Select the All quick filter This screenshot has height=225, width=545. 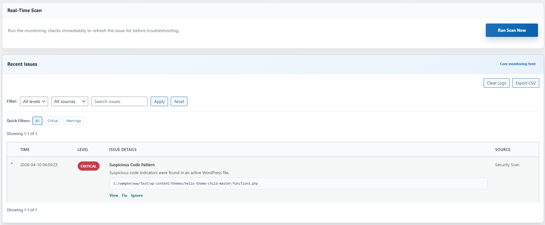[x=37, y=121]
